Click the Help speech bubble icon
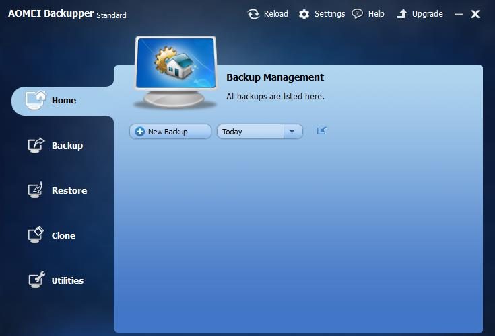 pyautogui.click(x=357, y=14)
